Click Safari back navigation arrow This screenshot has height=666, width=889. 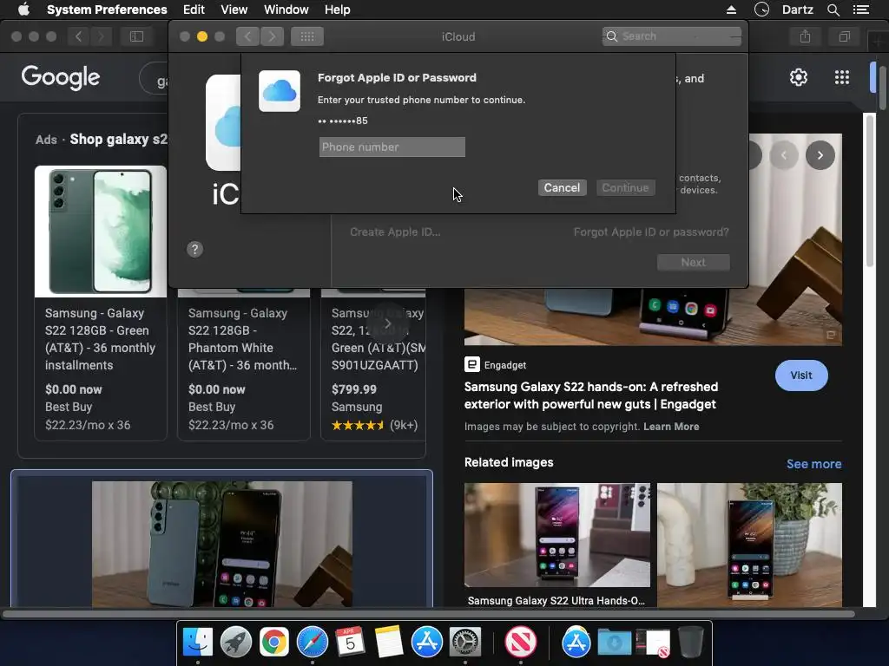pos(78,36)
